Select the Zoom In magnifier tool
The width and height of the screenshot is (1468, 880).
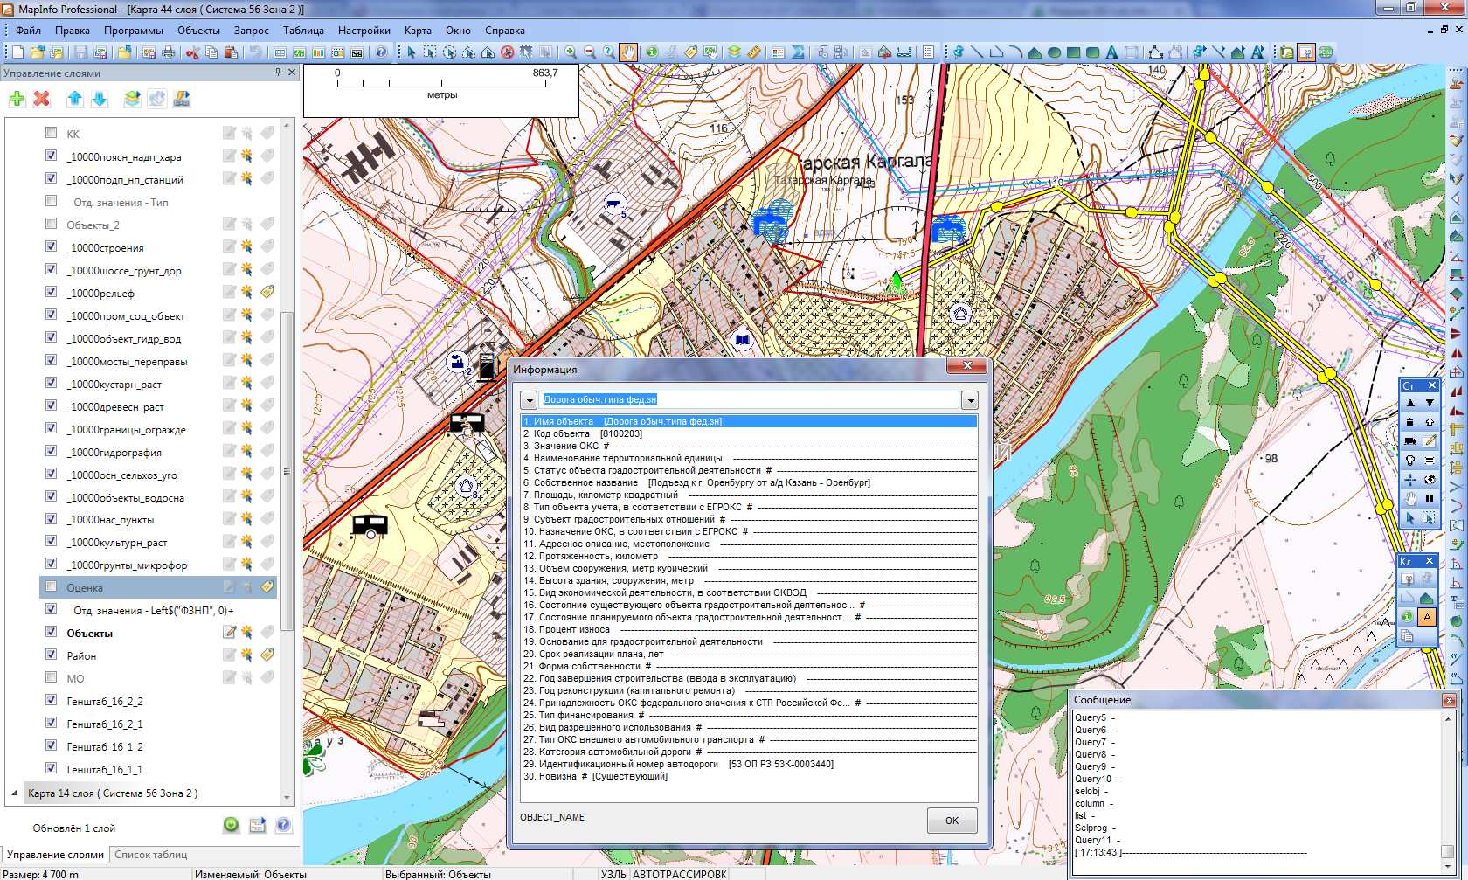[570, 52]
